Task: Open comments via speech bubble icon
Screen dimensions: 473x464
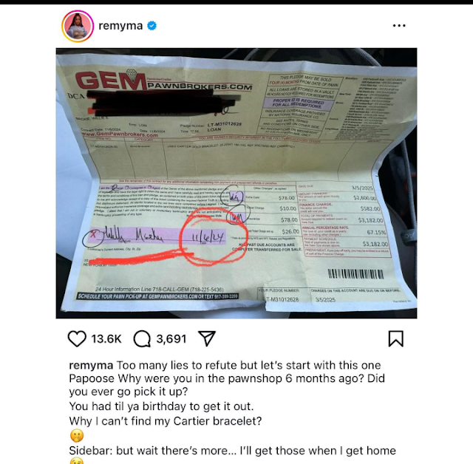Action: point(142,338)
